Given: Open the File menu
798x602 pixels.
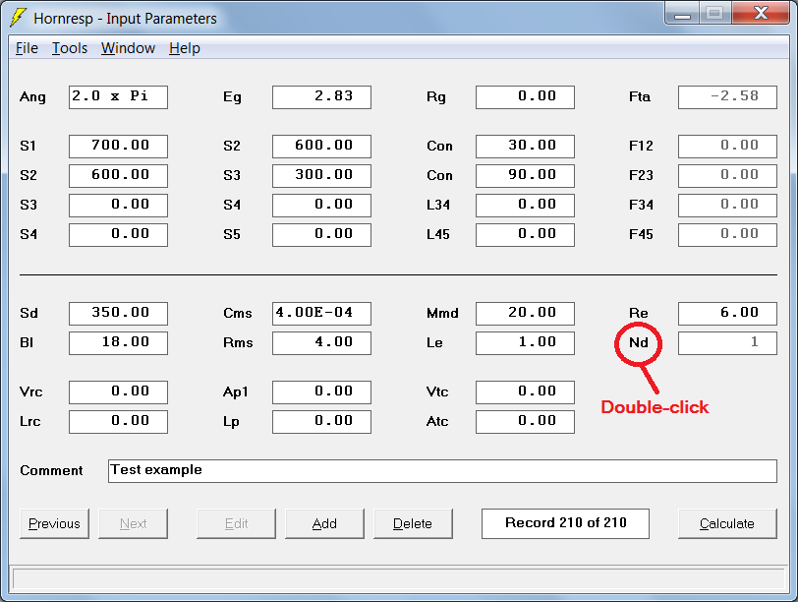Looking at the screenshot, I should 27,48.
